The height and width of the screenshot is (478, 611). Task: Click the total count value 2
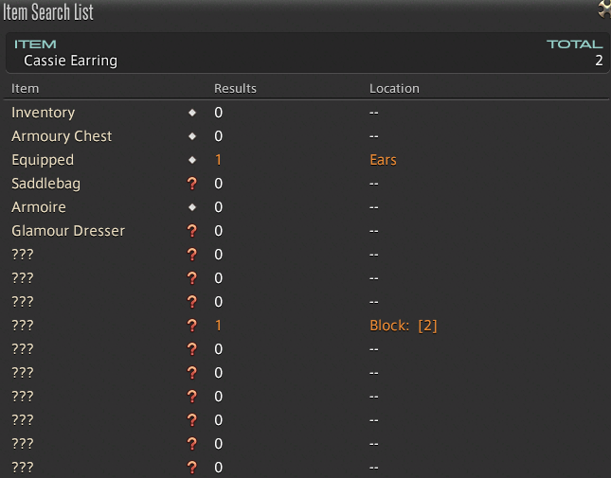point(599,61)
